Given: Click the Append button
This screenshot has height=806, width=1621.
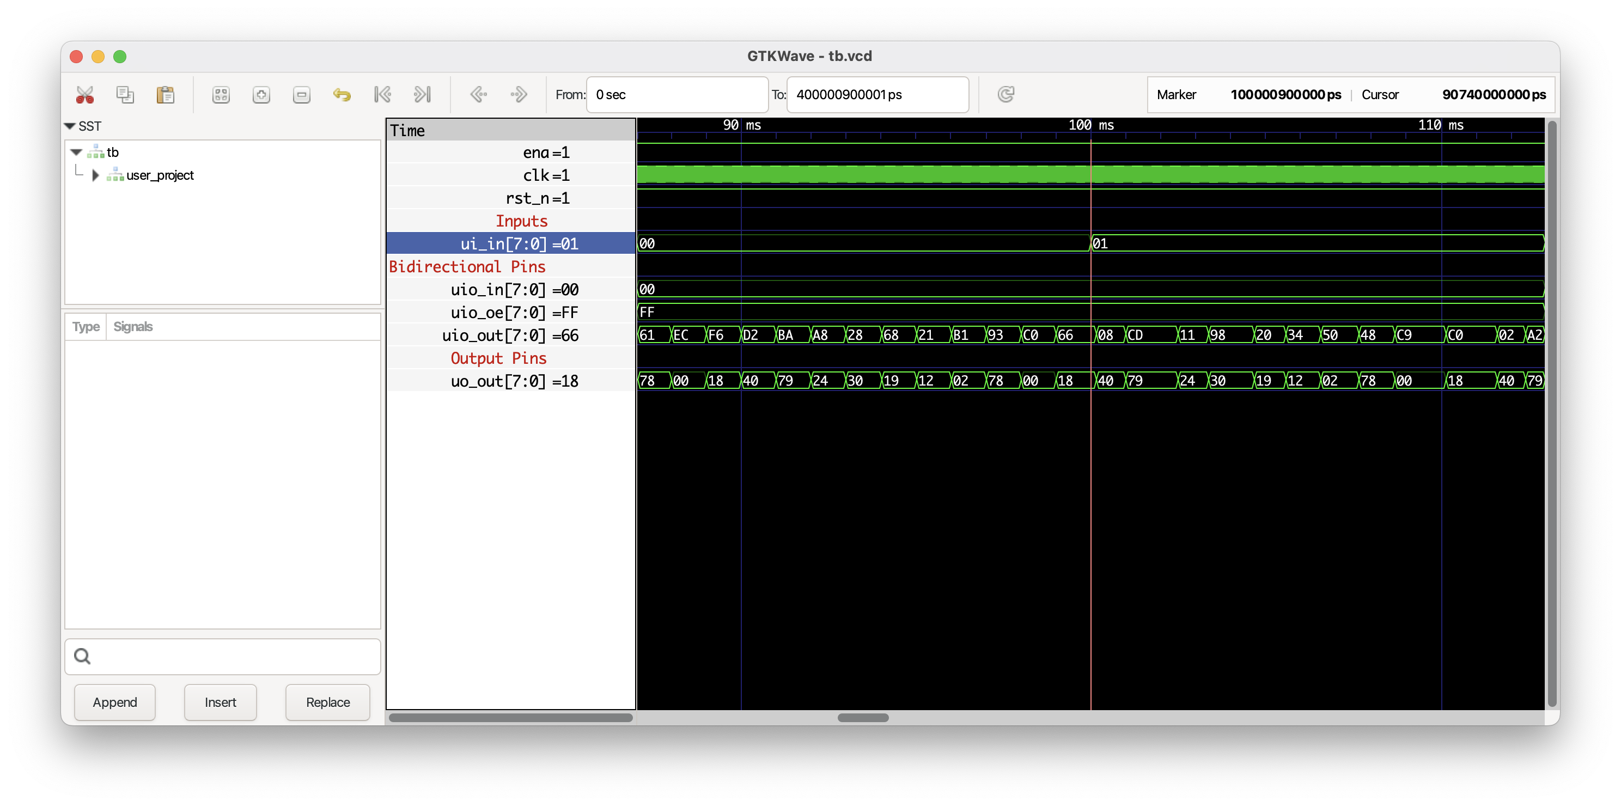Looking at the screenshot, I should (x=114, y=702).
